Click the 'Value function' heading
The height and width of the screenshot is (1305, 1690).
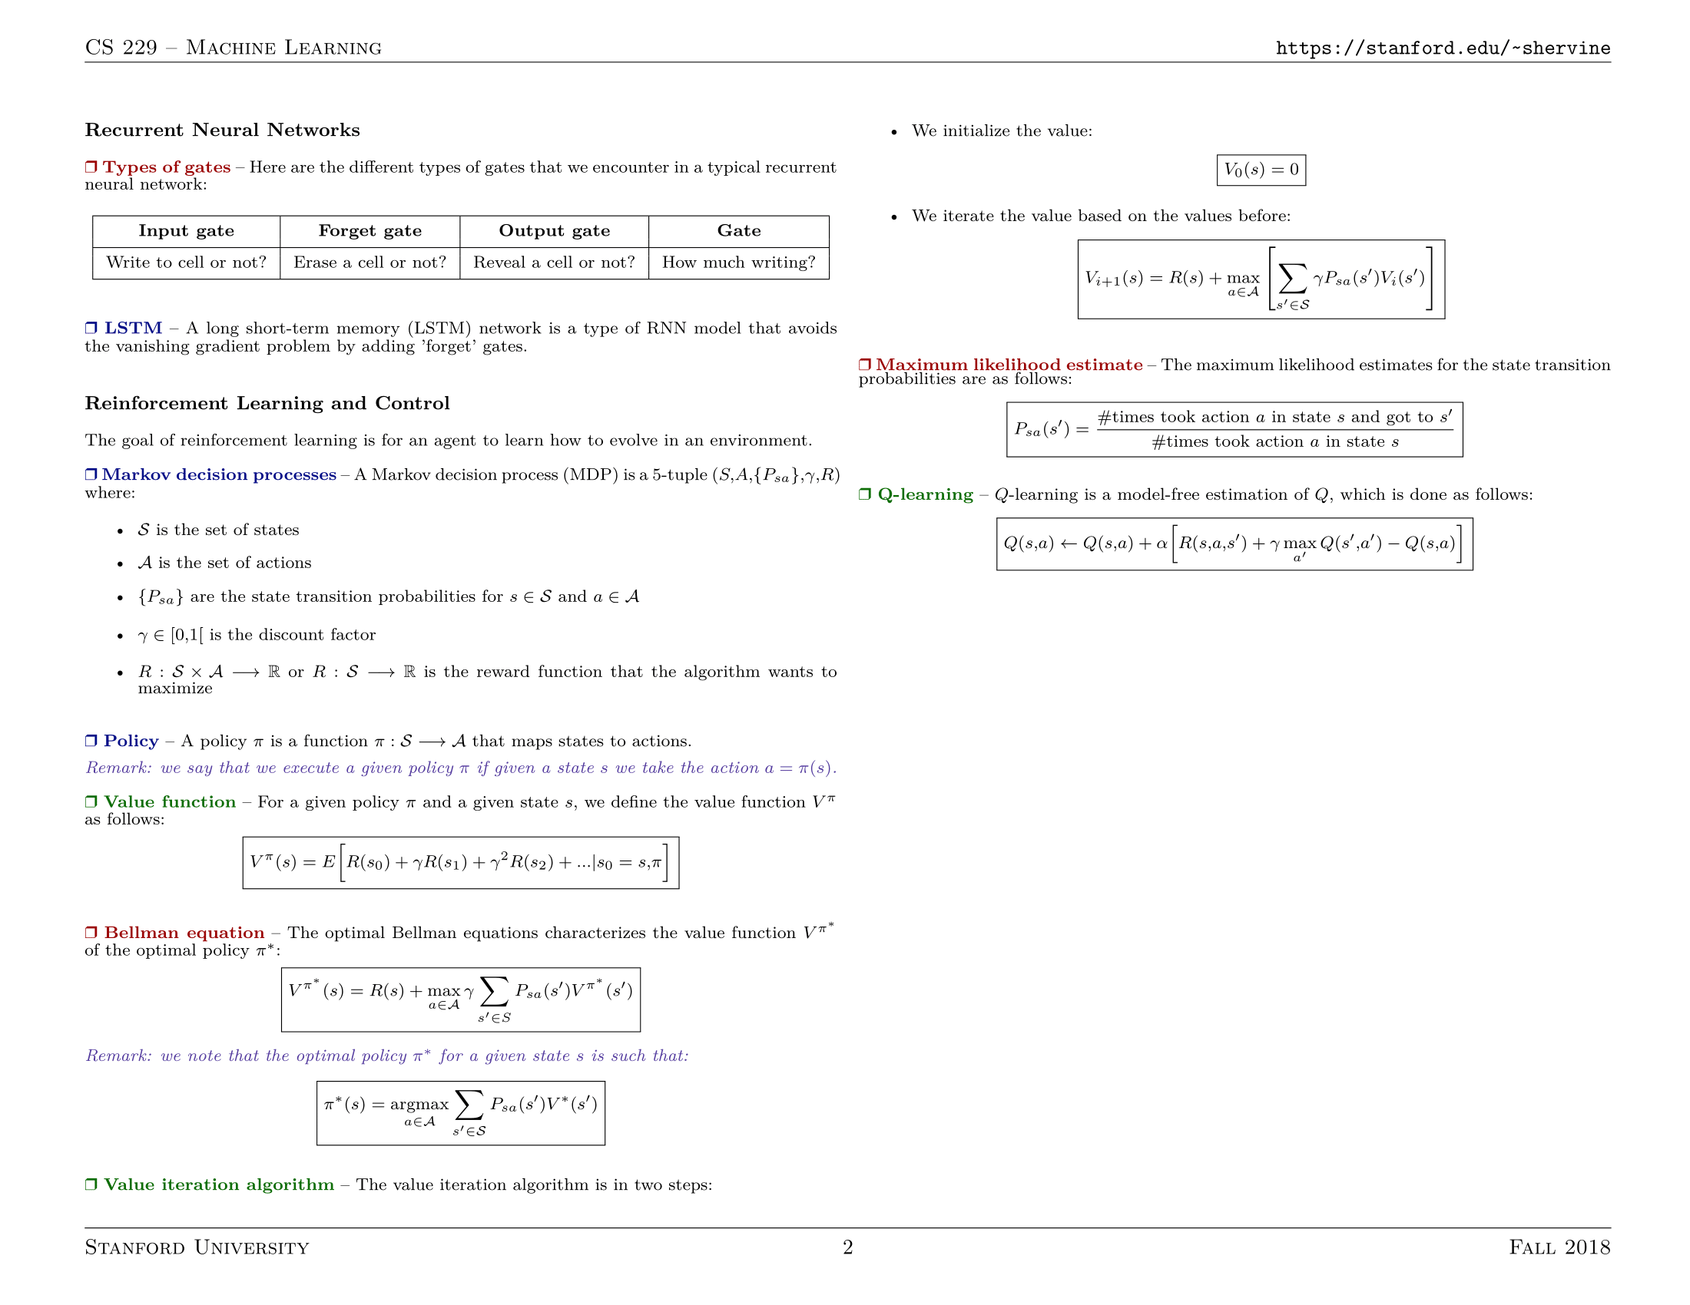(170, 801)
